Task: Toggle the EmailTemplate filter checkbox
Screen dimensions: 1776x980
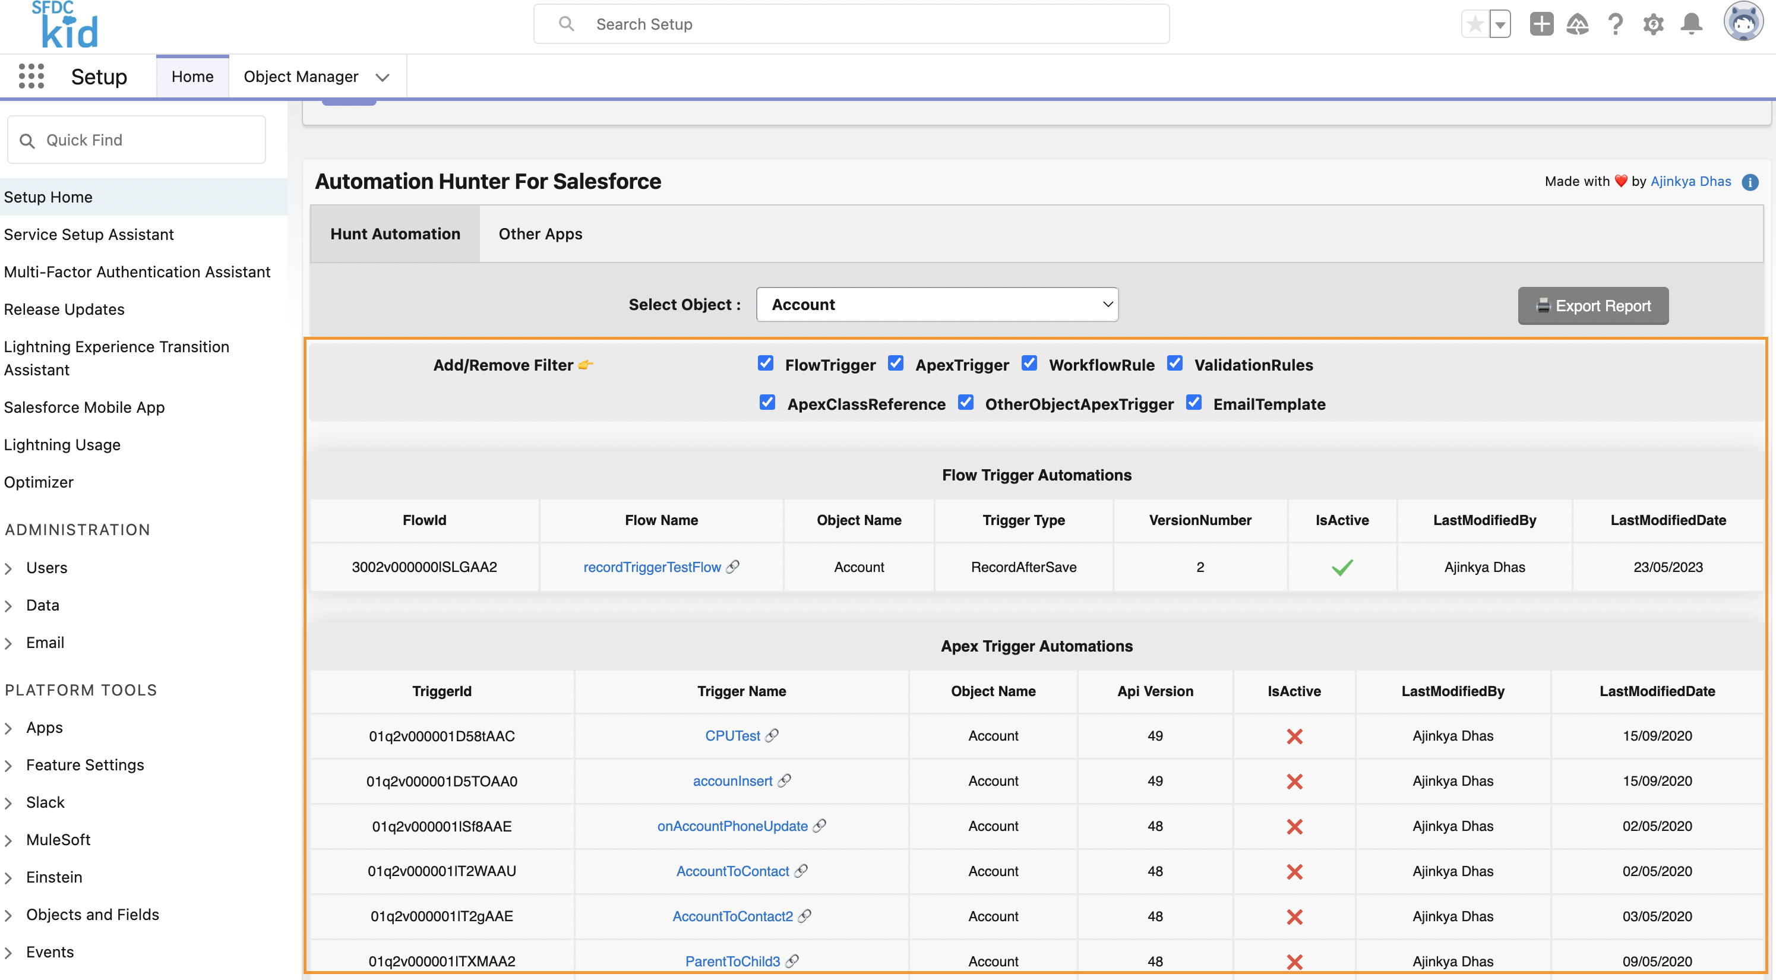Action: (1194, 403)
